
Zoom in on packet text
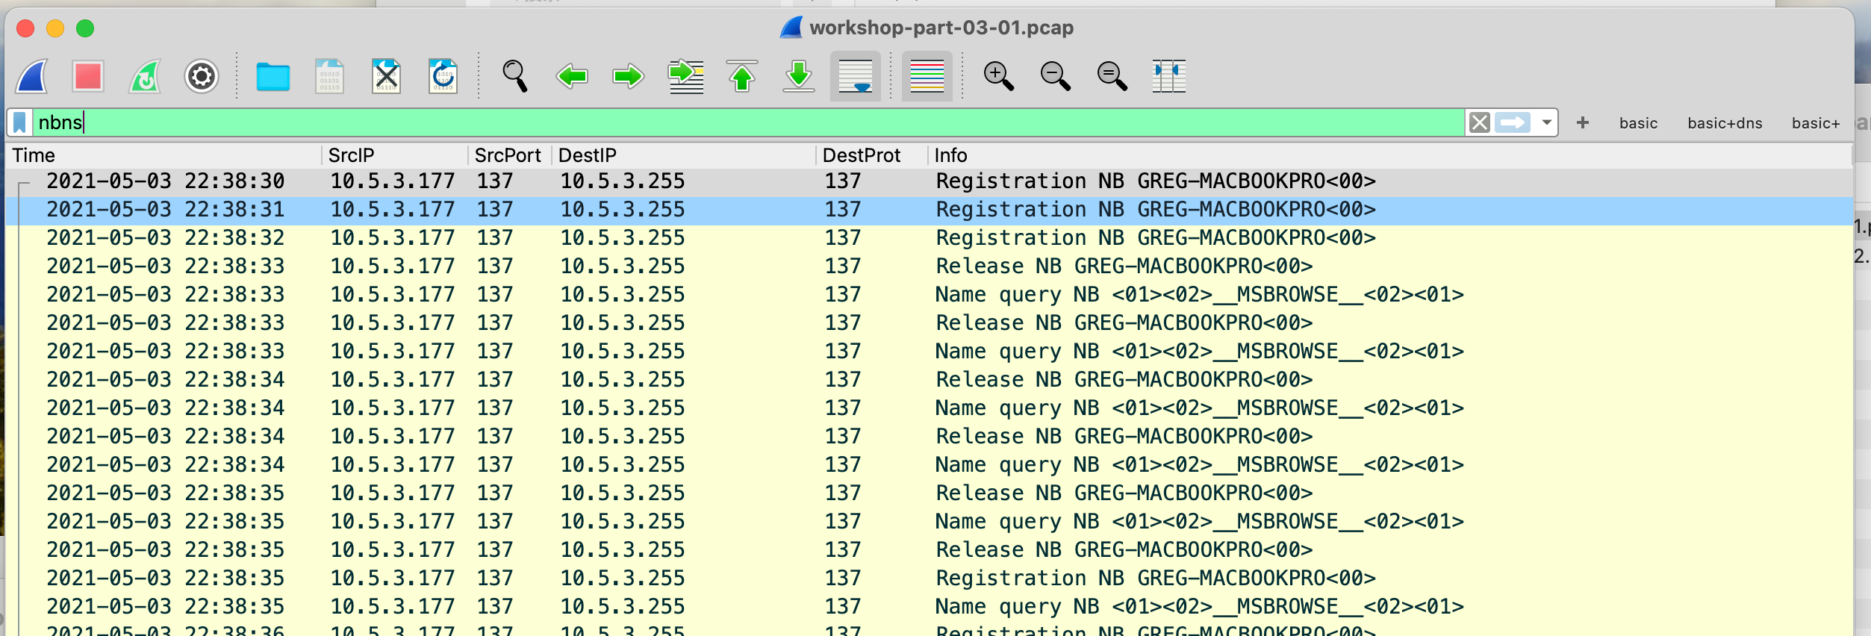pos(998,76)
